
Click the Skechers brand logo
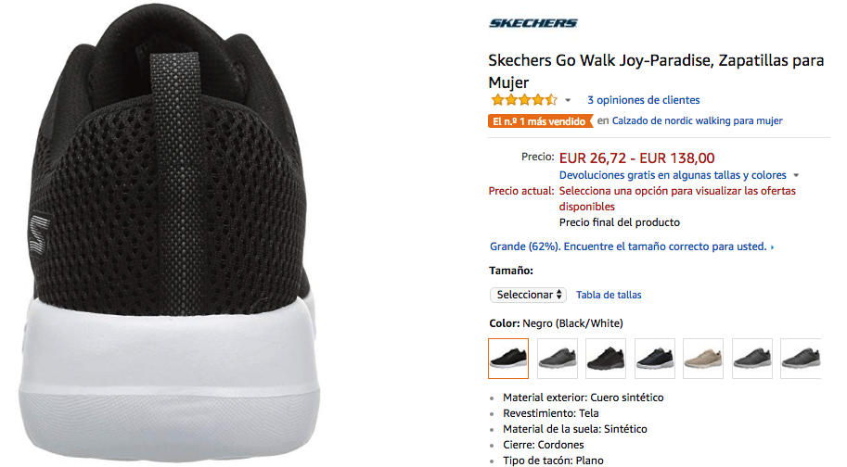coord(533,22)
